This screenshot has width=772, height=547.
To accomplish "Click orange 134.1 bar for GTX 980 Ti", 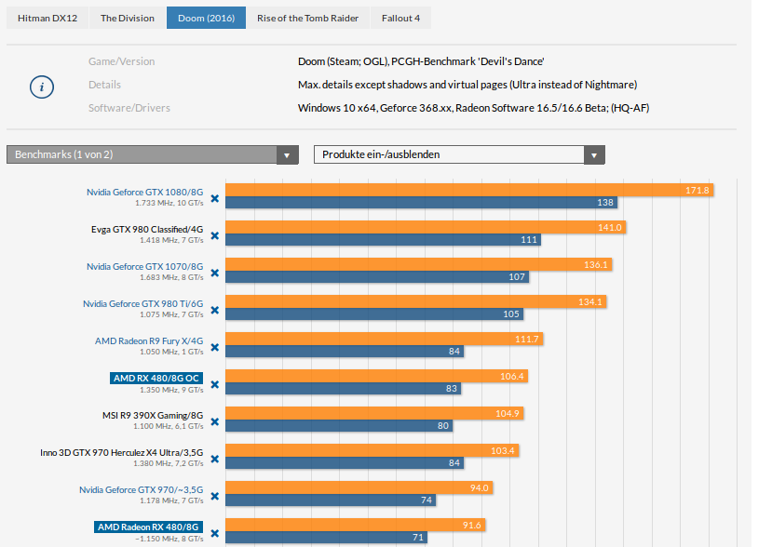I will click(416, 301).
